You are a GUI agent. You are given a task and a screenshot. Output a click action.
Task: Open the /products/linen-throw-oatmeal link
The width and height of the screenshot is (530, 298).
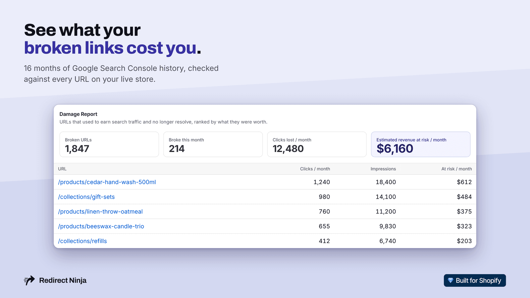[100, 212]
